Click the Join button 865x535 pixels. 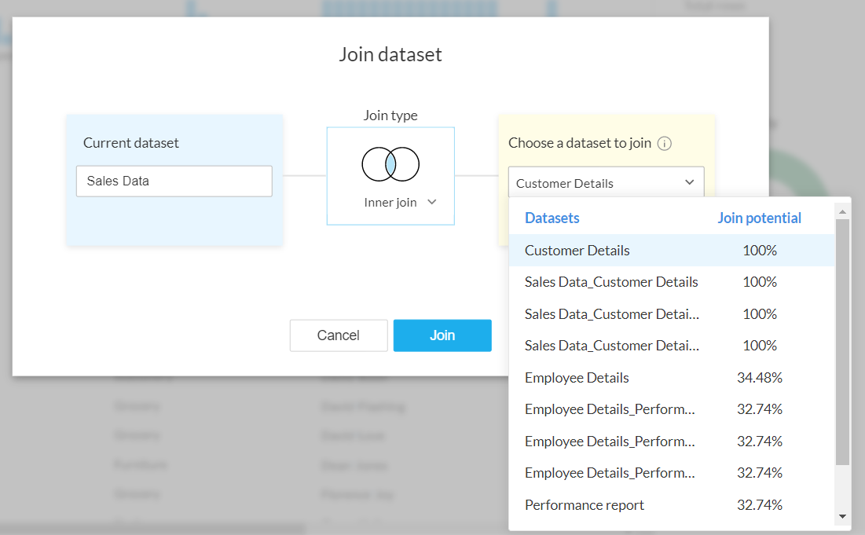442,335
